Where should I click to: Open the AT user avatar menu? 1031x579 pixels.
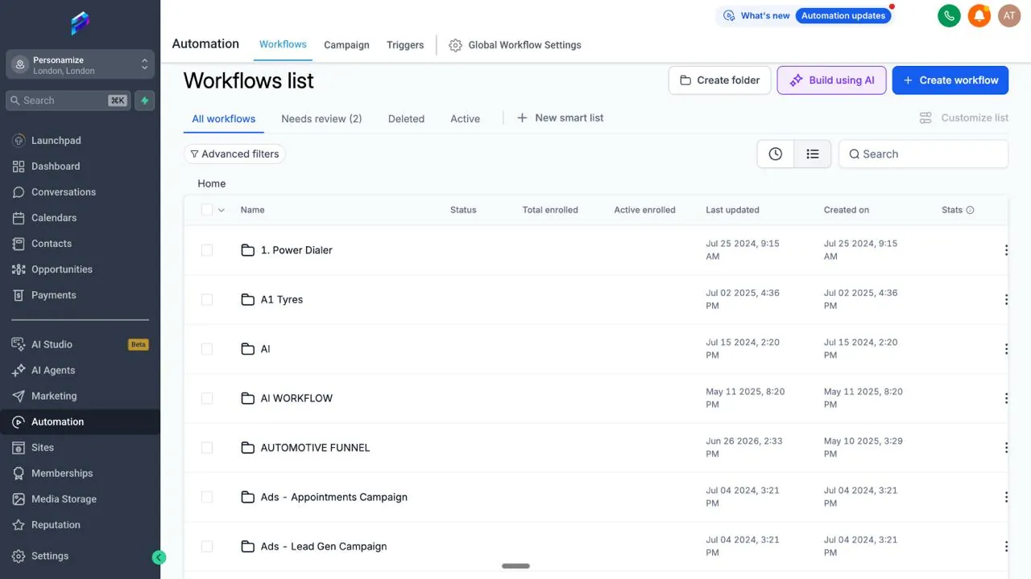coord(1009,15)
